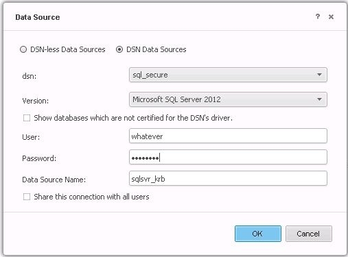Tick Share this connection with all users
Viewport: 348px width, 257px height.
tap(27, 197)
